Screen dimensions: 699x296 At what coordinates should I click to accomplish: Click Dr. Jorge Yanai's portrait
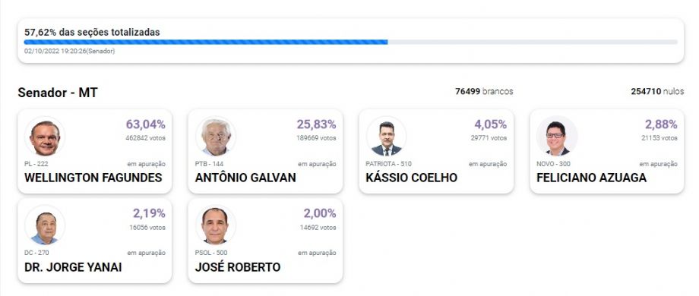(x=45, y=225)
